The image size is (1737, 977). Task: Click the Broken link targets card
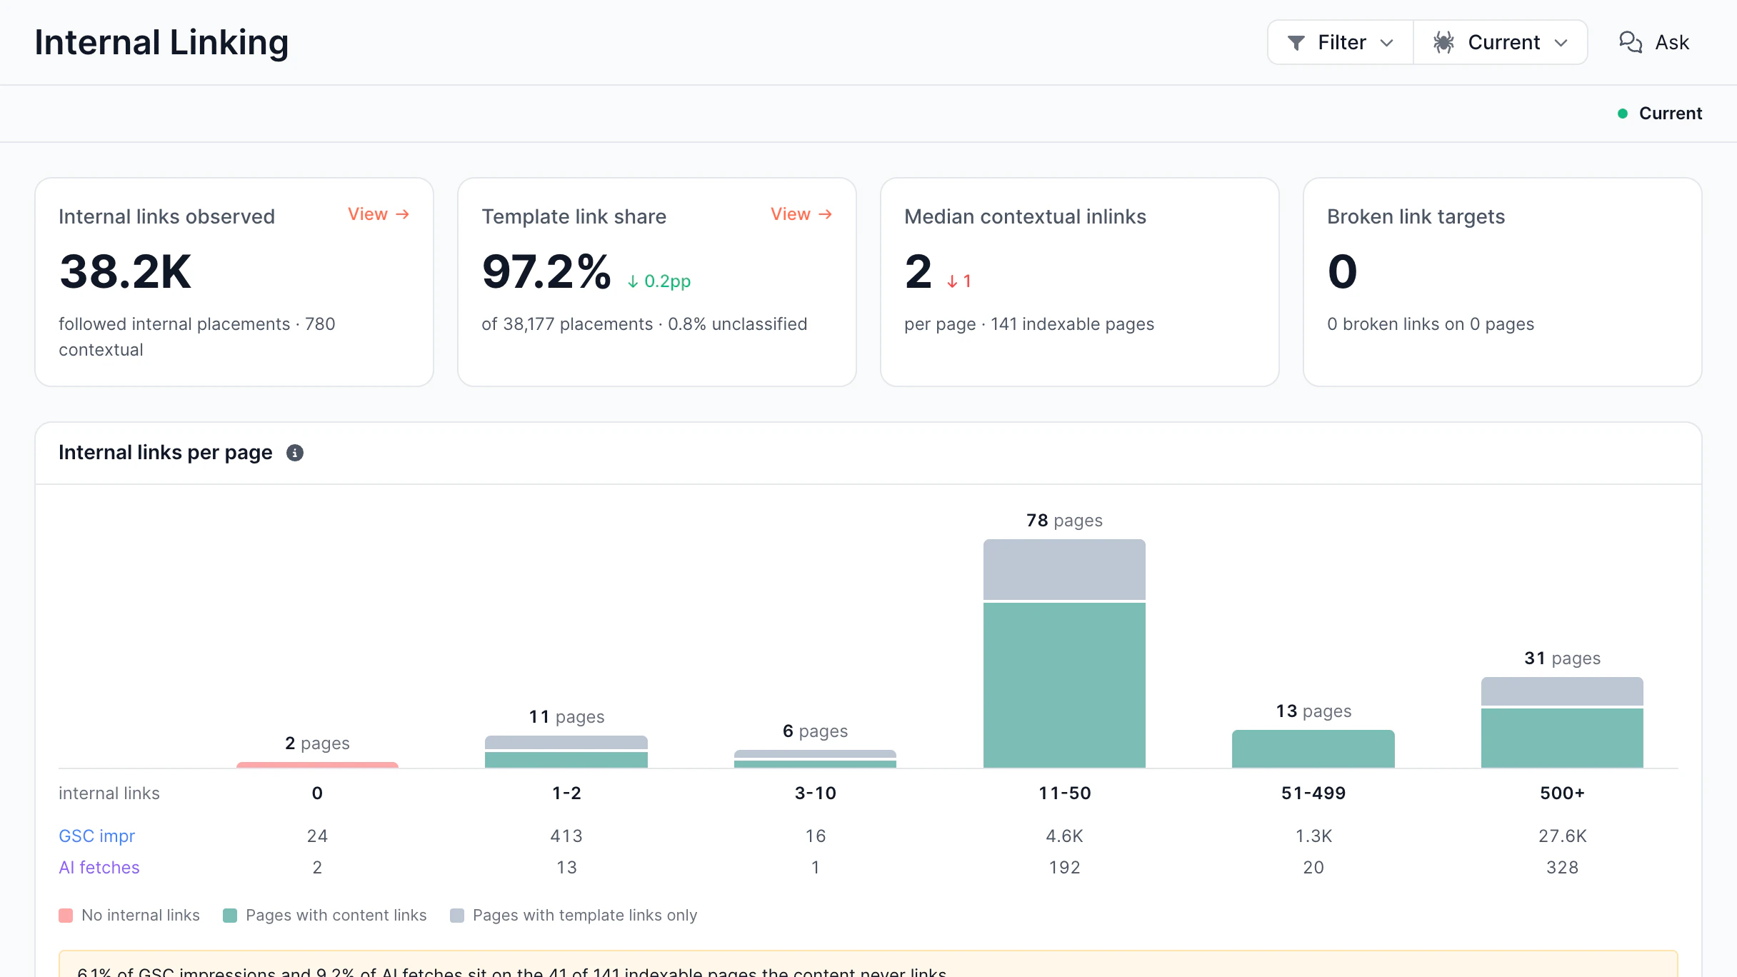point(1502,282)
